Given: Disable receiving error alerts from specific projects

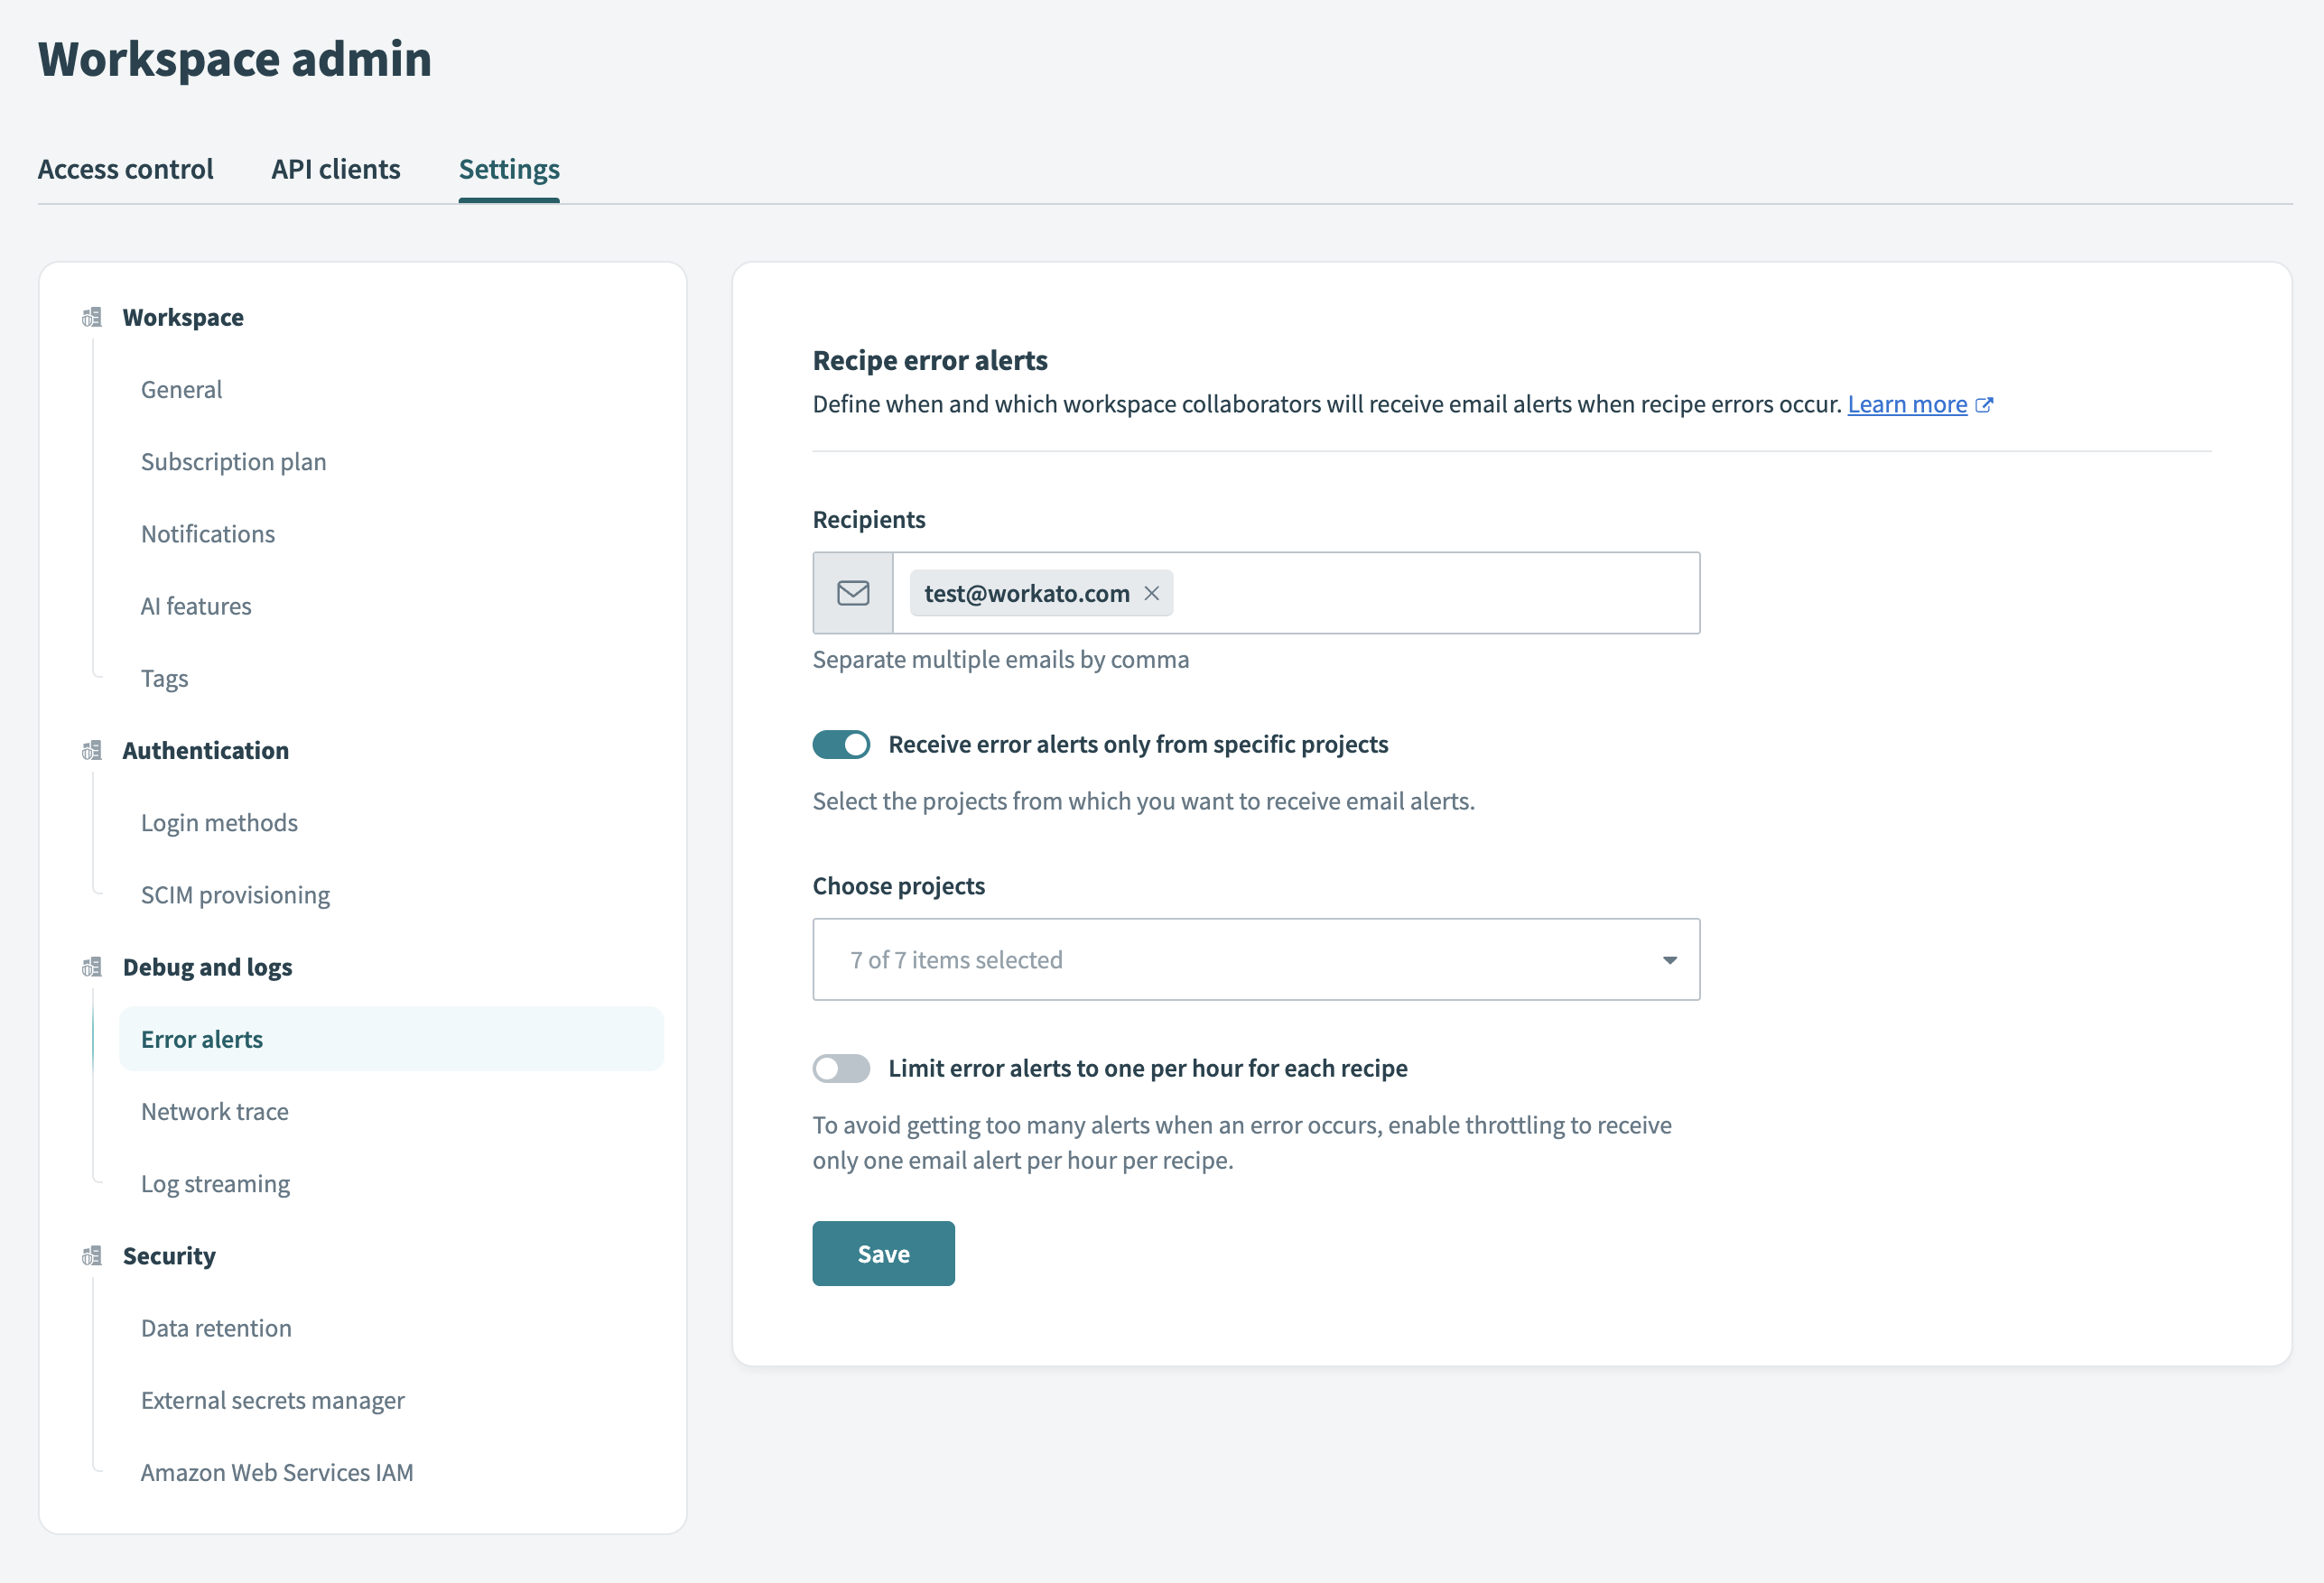Looking at the screenshot, I should tap(841, 744).
